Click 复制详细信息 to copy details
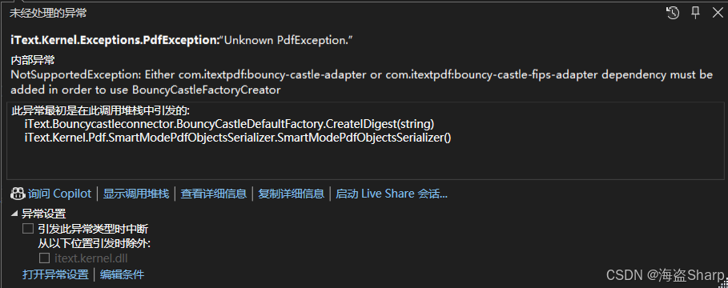The image size is (728, 288). 291,194
